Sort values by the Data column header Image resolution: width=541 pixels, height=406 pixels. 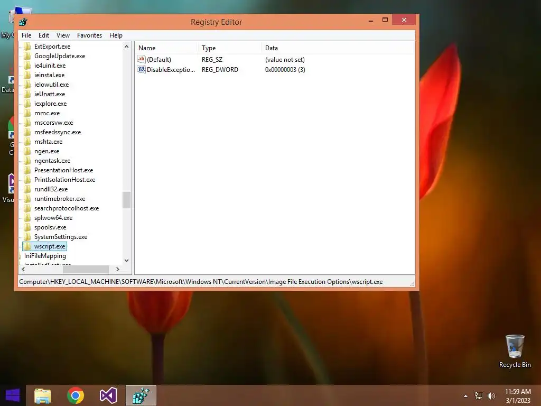coord(338,48)
